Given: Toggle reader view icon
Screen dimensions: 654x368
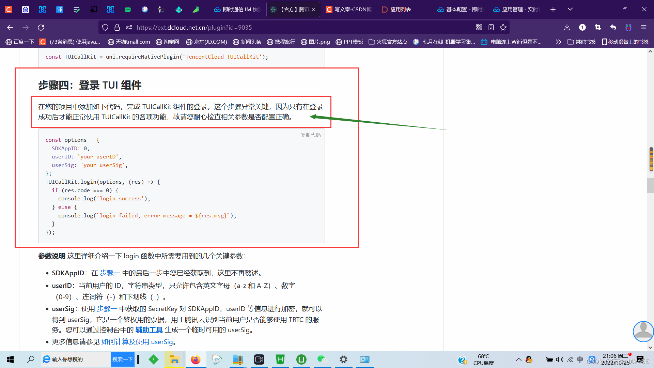Looking at the screenshot, I should click(x=491, y=27).
